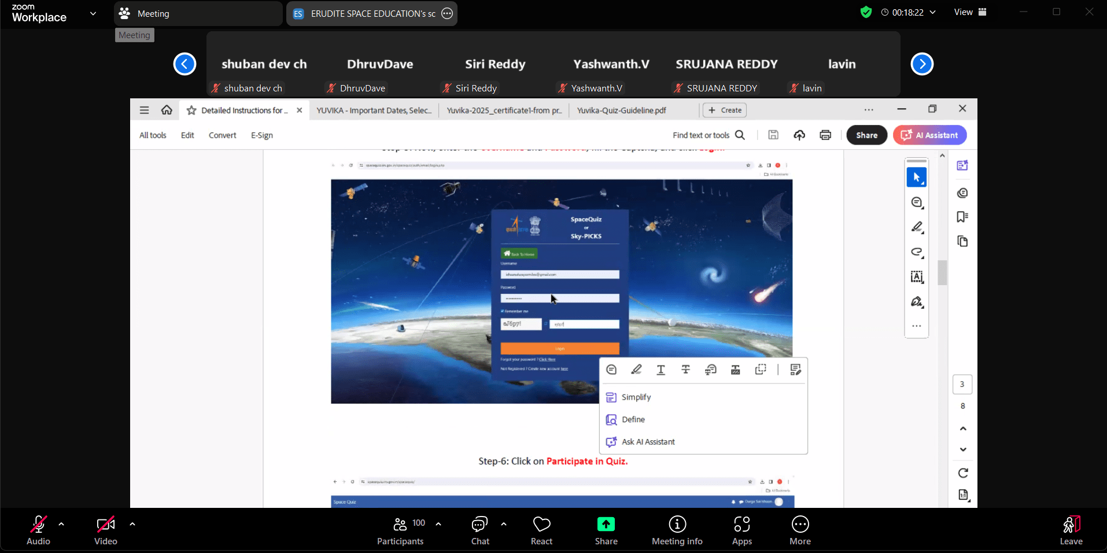Select the Meeting tab

(x=198, y=13)
